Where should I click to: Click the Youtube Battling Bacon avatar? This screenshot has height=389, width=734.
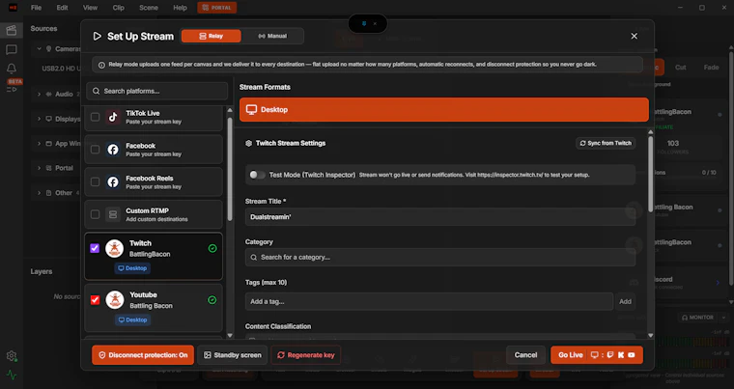click(114, 300)
